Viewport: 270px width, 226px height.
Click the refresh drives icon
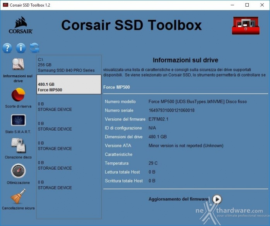tap(34, 48)
